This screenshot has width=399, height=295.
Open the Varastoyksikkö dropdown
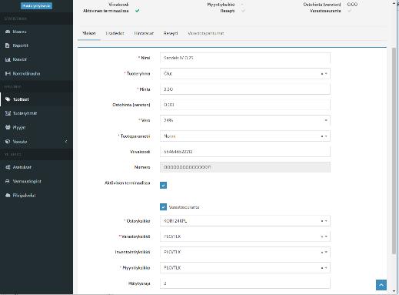(x=245, y=236)
